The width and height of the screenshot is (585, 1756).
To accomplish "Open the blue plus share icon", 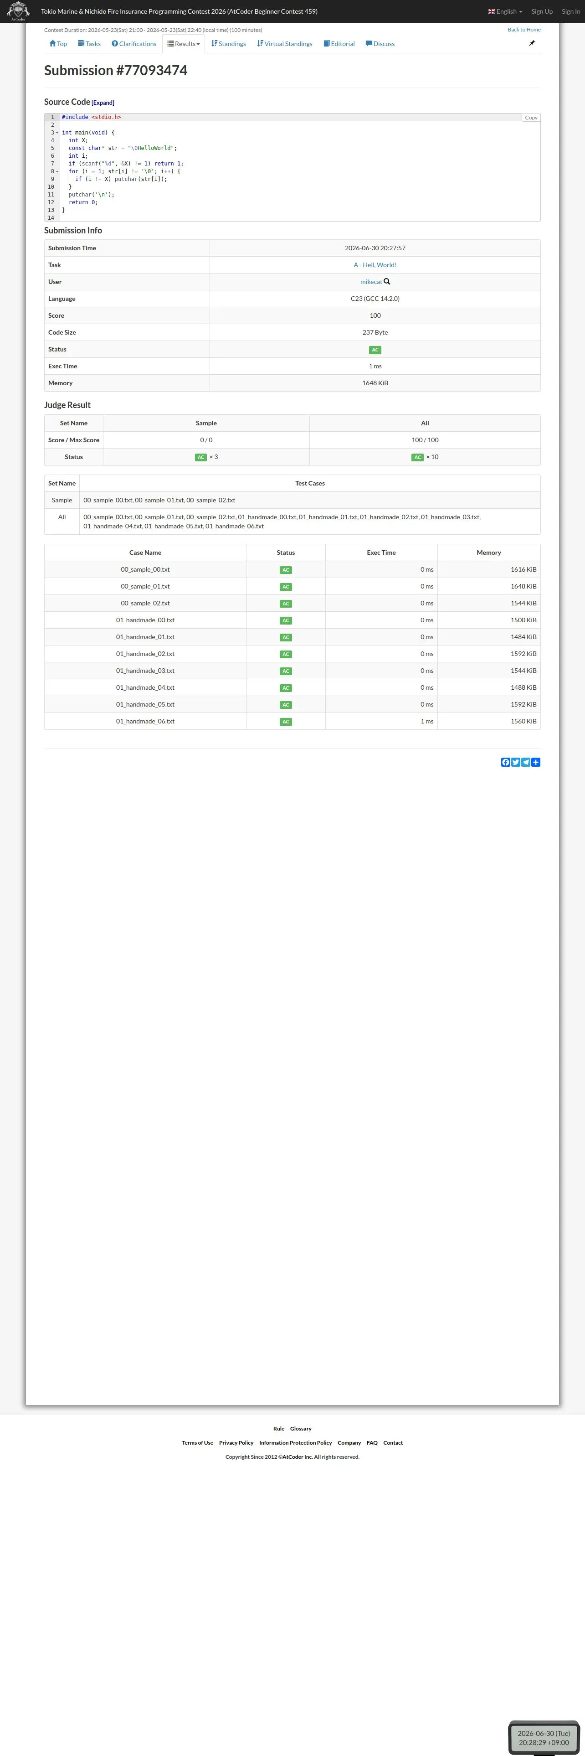I will (536, 762).
